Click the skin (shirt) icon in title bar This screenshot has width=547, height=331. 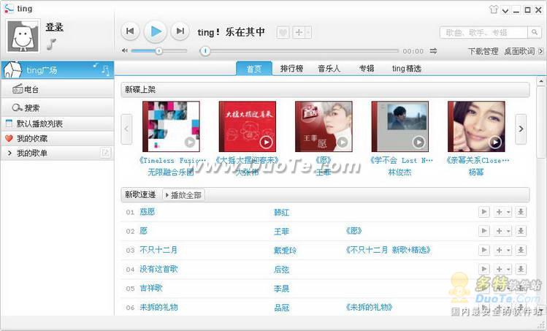click(492, 9)
